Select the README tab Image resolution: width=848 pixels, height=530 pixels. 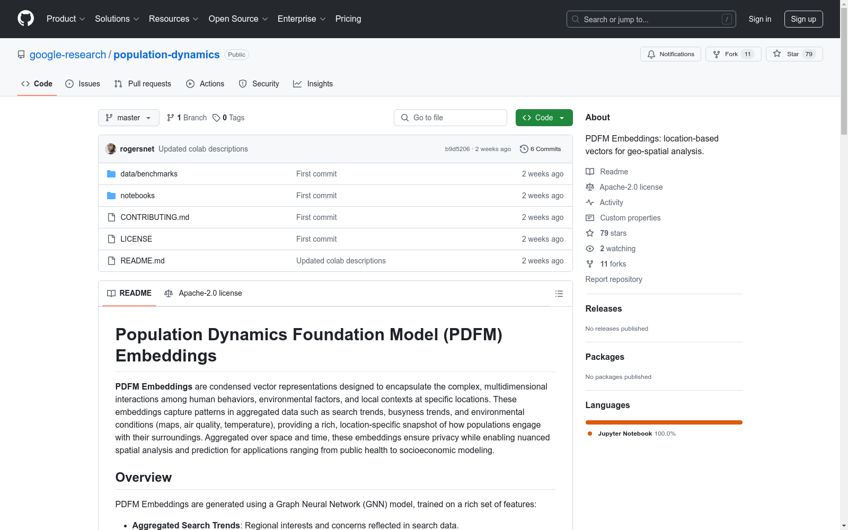point(129,293)
